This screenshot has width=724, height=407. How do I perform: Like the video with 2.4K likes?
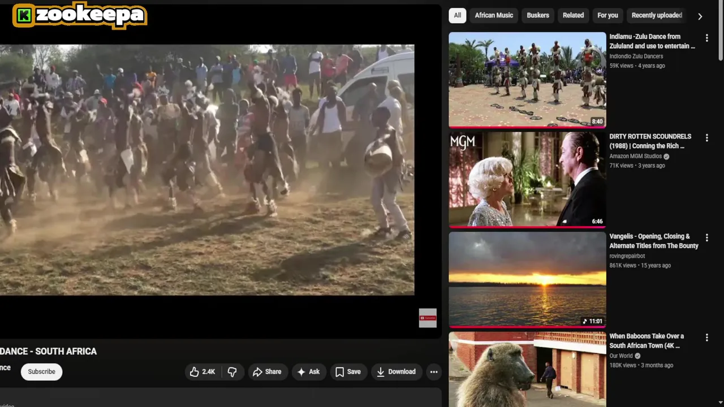(203, 371)
